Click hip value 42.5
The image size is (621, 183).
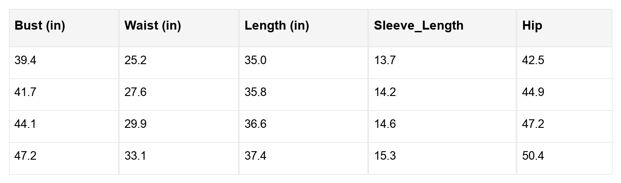click(533, 61)
